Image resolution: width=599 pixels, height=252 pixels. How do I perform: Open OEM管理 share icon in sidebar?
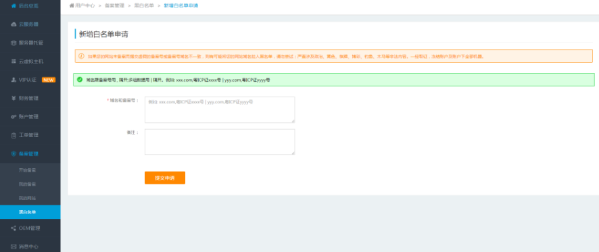[x=14, y=228]
